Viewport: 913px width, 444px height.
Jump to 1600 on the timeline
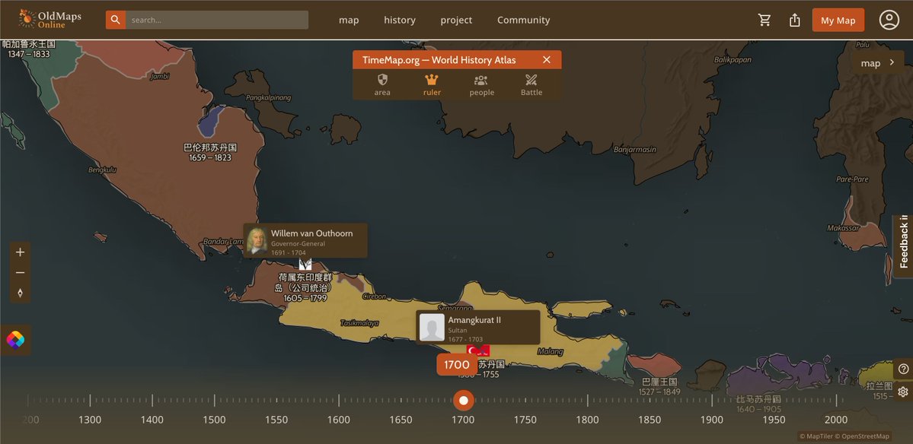339,420
